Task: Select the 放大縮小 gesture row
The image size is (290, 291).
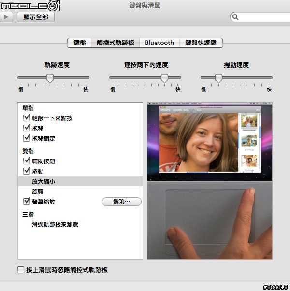Action: (x=80, y=181)
